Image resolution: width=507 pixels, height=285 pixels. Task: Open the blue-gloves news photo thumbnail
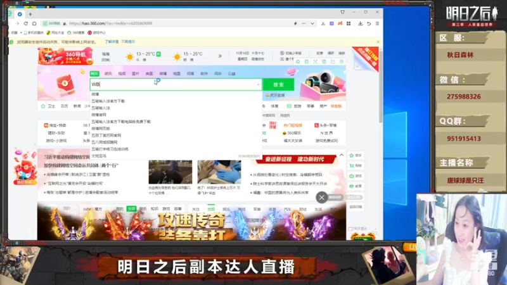coord(219,172)
